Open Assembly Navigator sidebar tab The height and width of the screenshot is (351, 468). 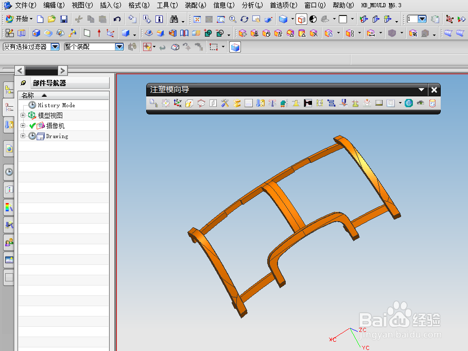[x=9, y=90]
